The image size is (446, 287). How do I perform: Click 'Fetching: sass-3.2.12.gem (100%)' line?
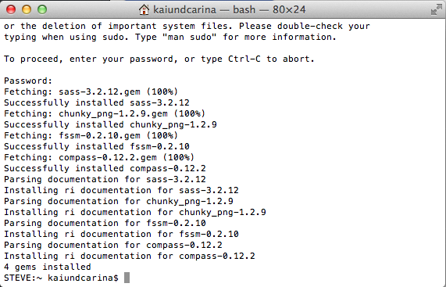click(x=91, y=91)
